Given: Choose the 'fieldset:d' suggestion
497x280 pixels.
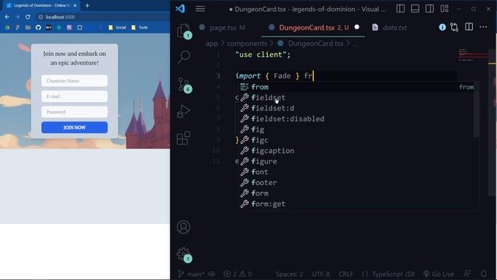Looking at the screenshot, I should (x=357, y=108).
